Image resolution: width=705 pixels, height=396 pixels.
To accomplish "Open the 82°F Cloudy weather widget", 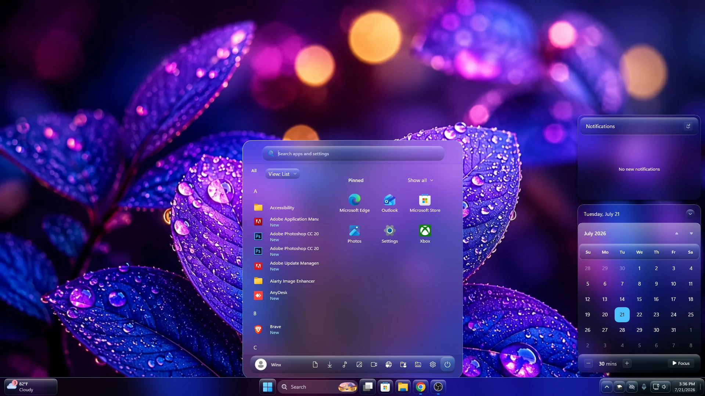I will pos(31,387).
